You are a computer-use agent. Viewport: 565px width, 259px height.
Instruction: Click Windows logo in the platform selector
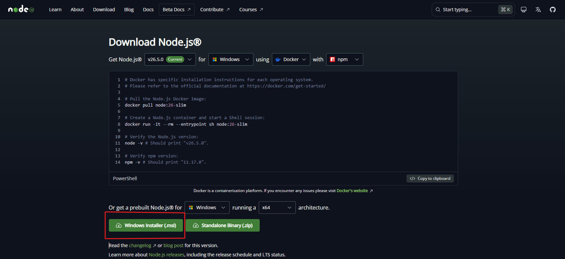click(x=215, y=59)
